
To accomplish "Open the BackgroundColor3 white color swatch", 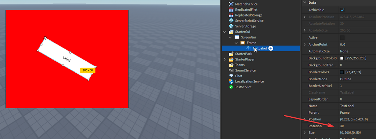I will coord(342,58).
